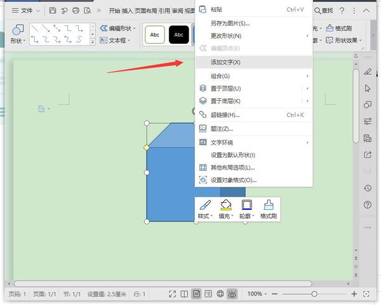Select the black Abc shape style
The height and width of the screenshot is (305, 381).
coord(178,35)
